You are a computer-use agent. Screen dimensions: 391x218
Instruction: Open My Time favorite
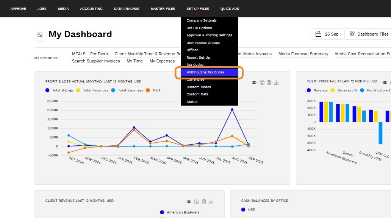(x=135, y=61)
